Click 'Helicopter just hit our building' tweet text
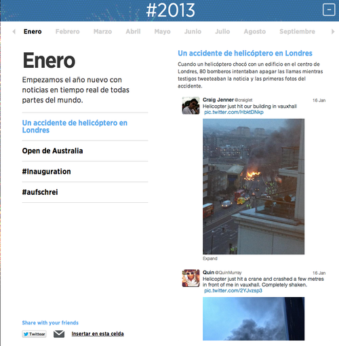This screenshot has height=346, width=339. (250, 107)
